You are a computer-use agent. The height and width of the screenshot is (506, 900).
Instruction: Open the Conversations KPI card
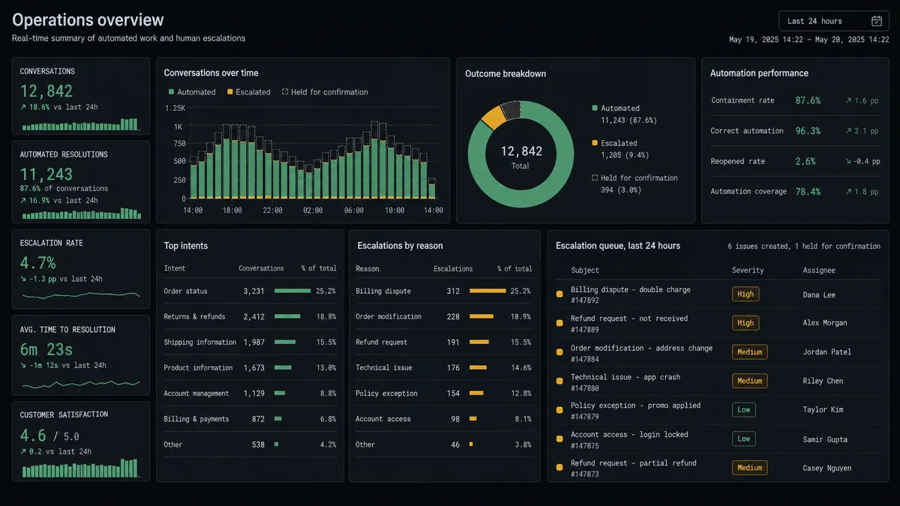81,97
